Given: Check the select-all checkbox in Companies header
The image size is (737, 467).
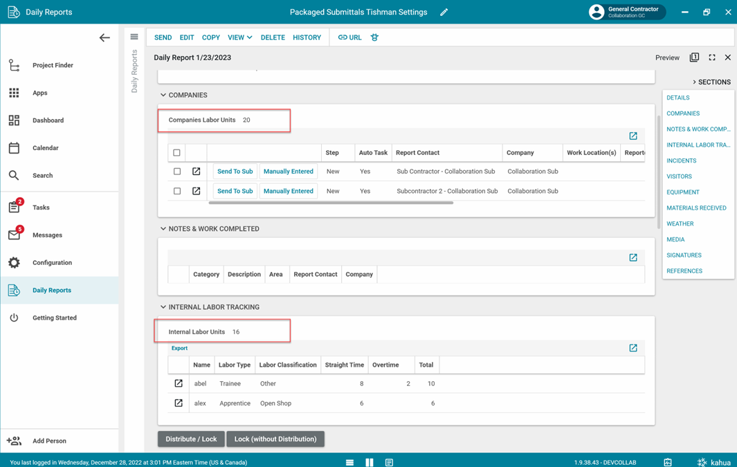Looking at the screenshot, I should point(176,153).
